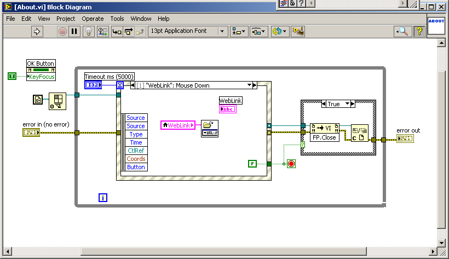Go to next case structure frame
449x259 pixels.
click(x=353, y=103)
